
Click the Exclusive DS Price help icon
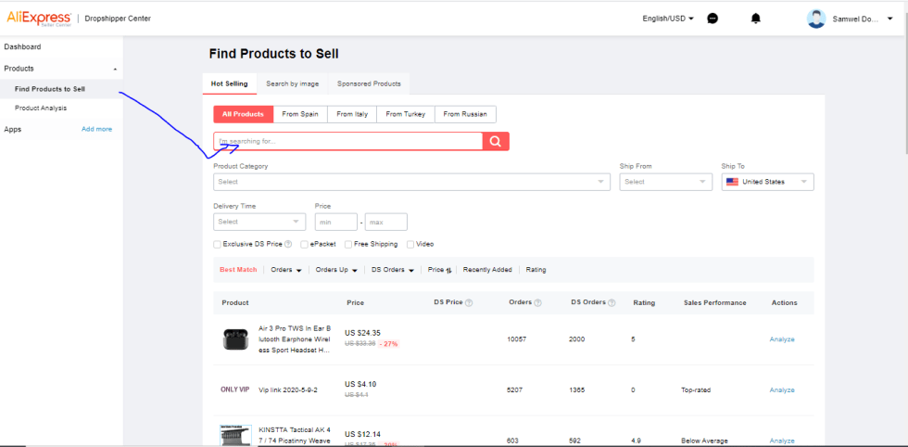(288, 245)
